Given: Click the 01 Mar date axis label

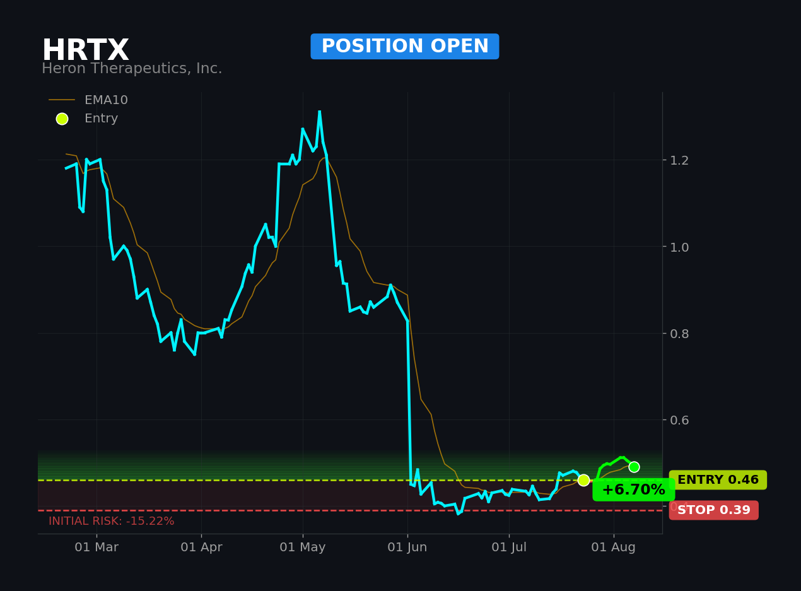Looking at the screenshot, I should tap(96, 547).
